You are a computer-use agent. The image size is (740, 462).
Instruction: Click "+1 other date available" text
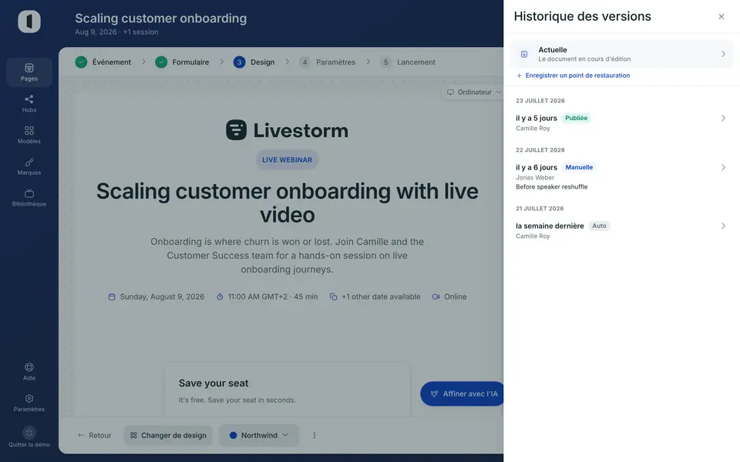tap(381, 297)
